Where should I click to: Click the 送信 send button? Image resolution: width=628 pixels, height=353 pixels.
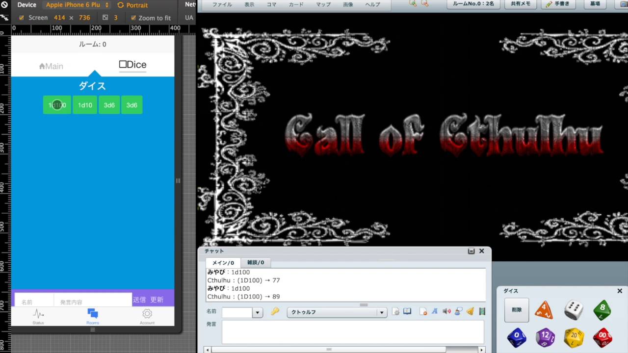(x=139, y=300)
